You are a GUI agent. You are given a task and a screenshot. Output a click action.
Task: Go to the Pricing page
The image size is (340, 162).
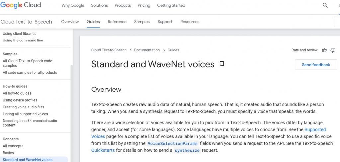pyautogui.click(x=144, y=5)
